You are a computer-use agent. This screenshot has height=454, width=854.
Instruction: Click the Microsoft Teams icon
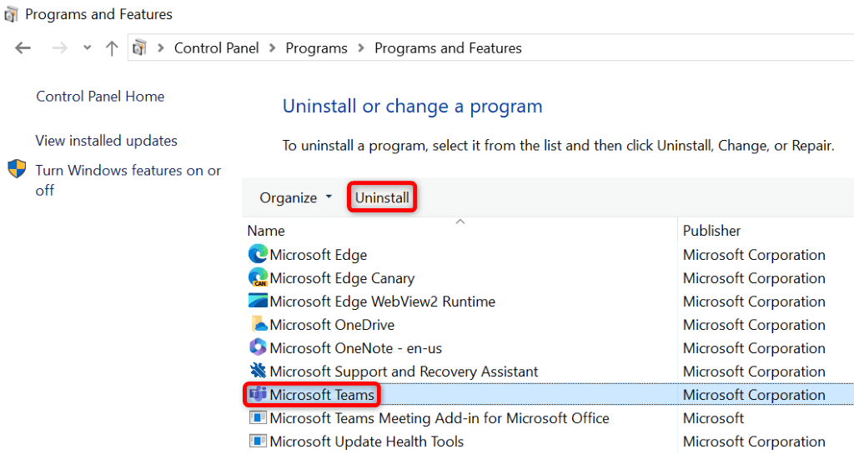[258, 395]
